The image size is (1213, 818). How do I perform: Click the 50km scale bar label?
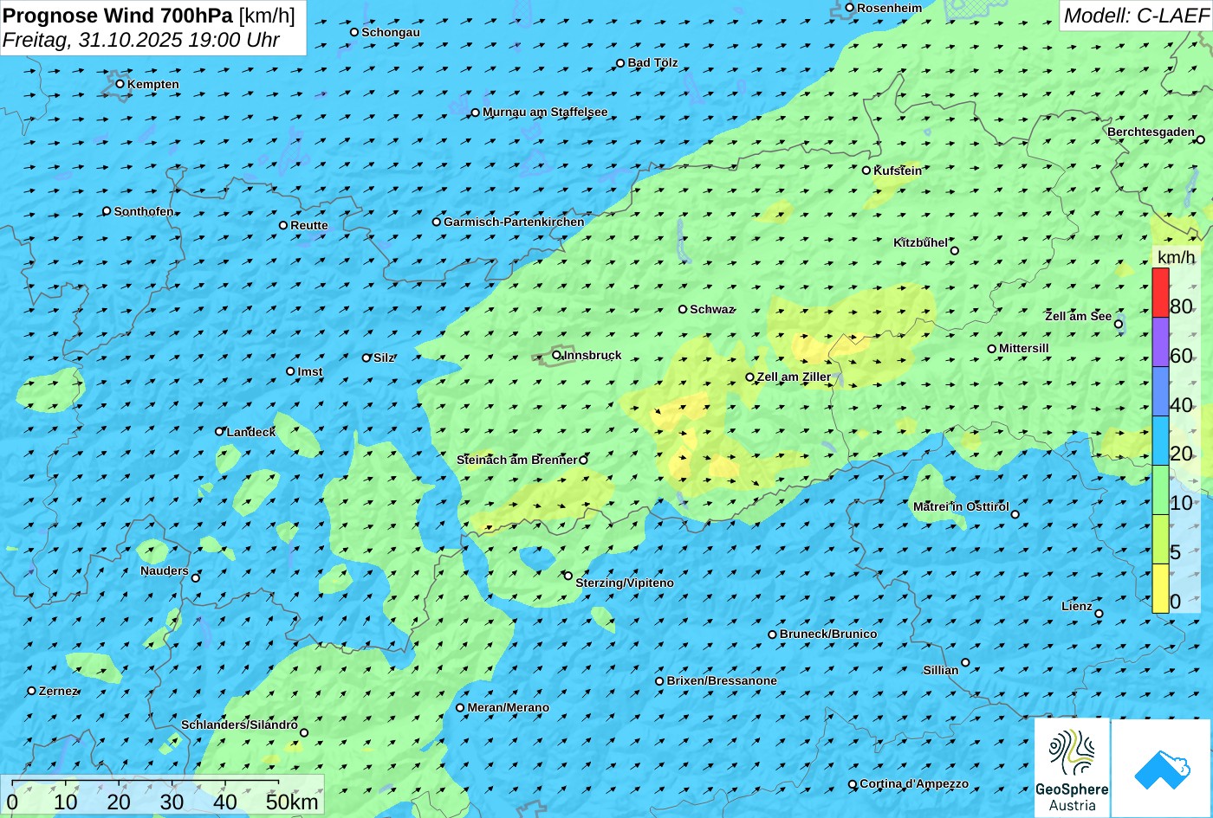(x=292, y=802)
